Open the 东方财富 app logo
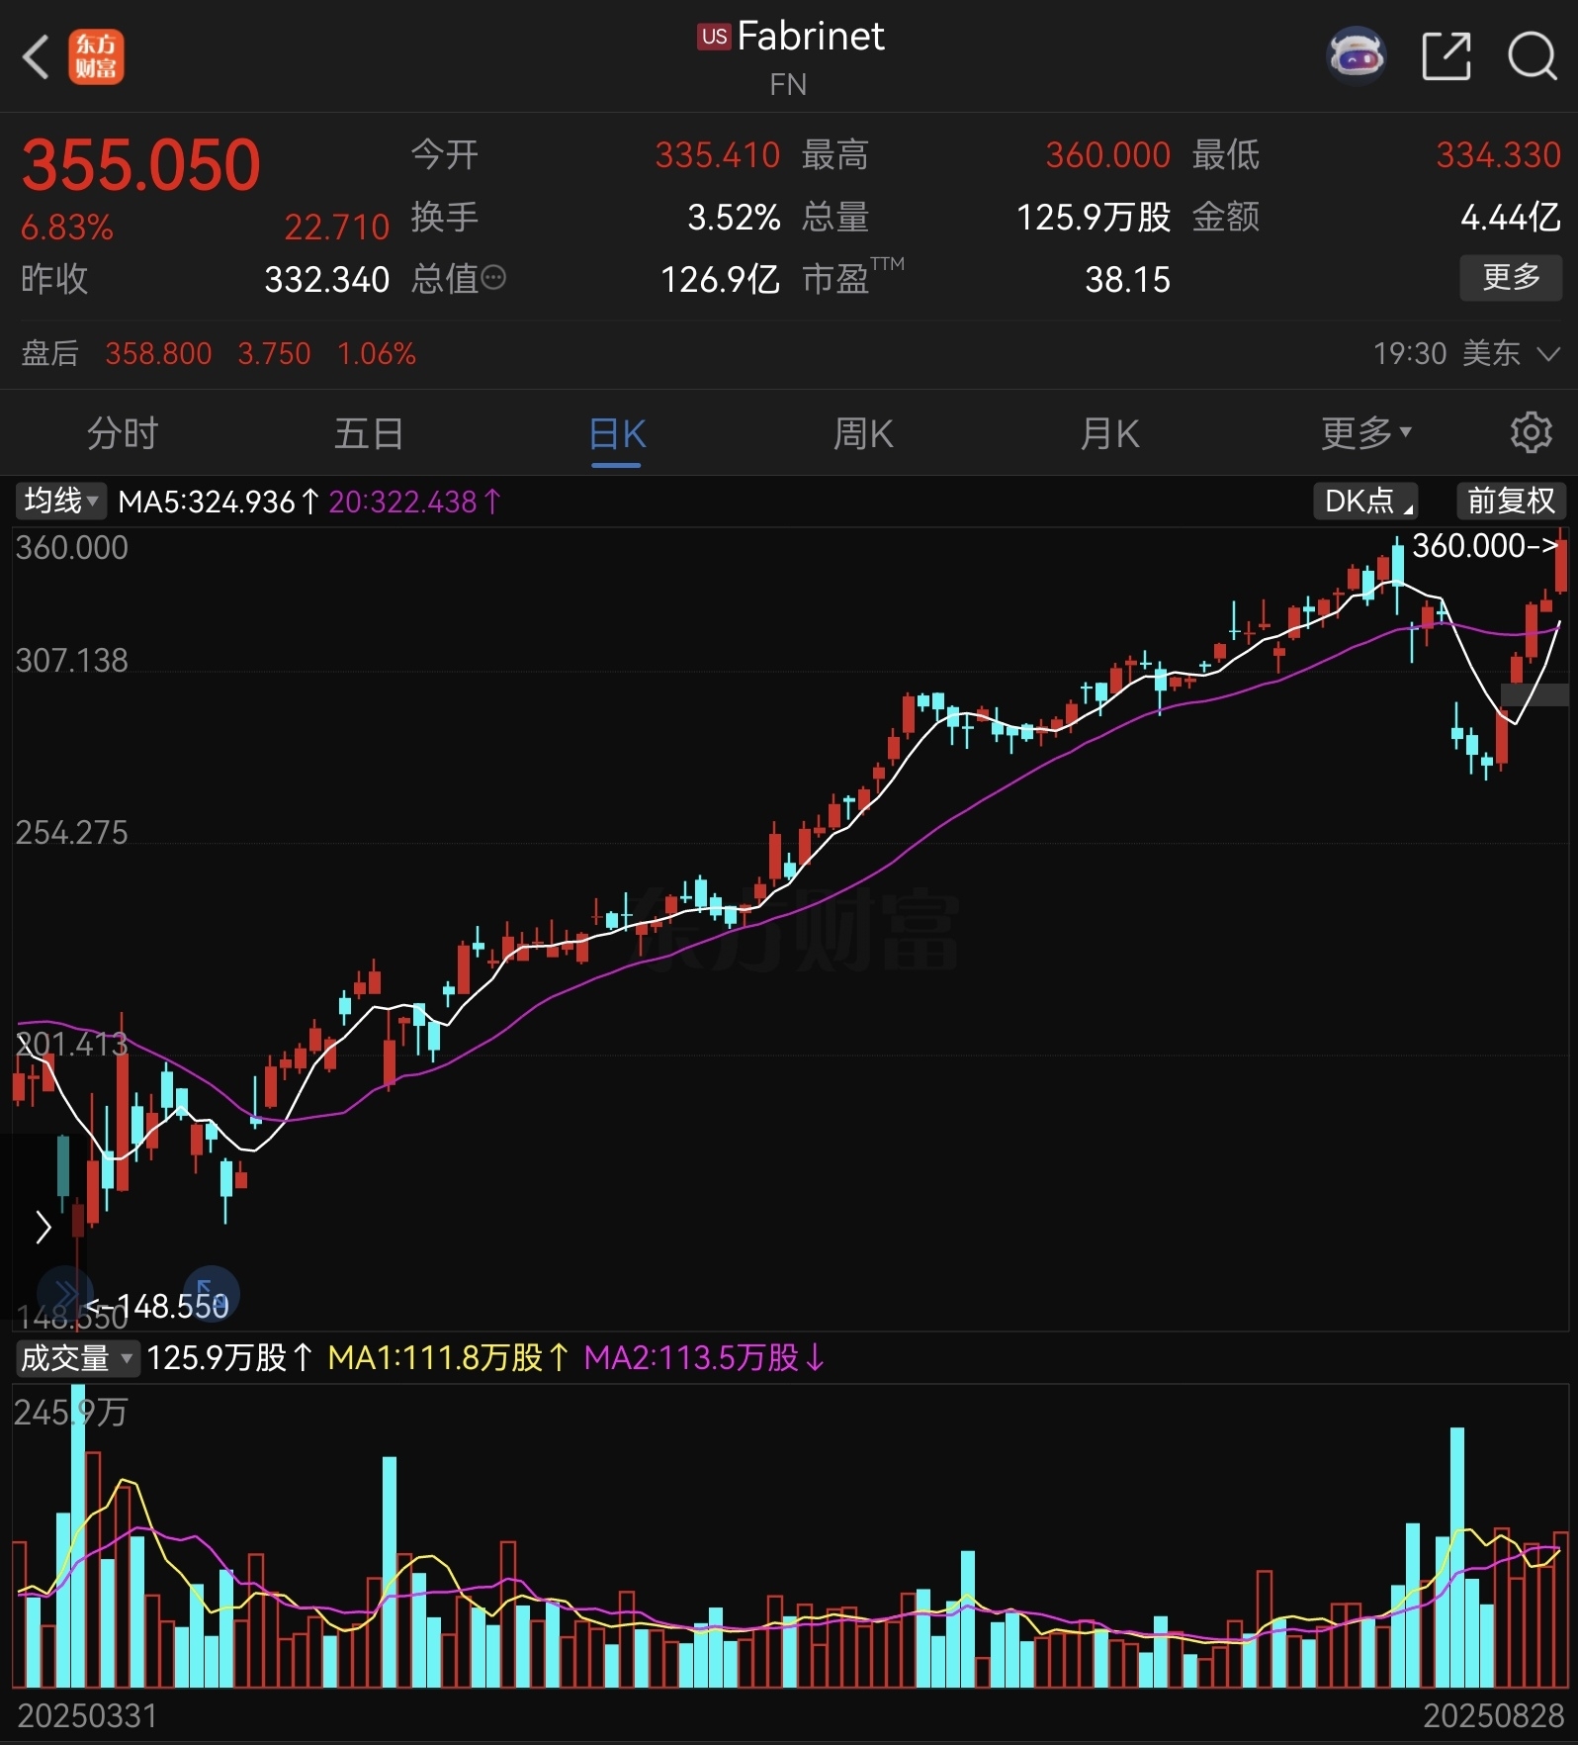This screenshot has width=1578, height=1745. pyautogui.click(x=96, y=56)
